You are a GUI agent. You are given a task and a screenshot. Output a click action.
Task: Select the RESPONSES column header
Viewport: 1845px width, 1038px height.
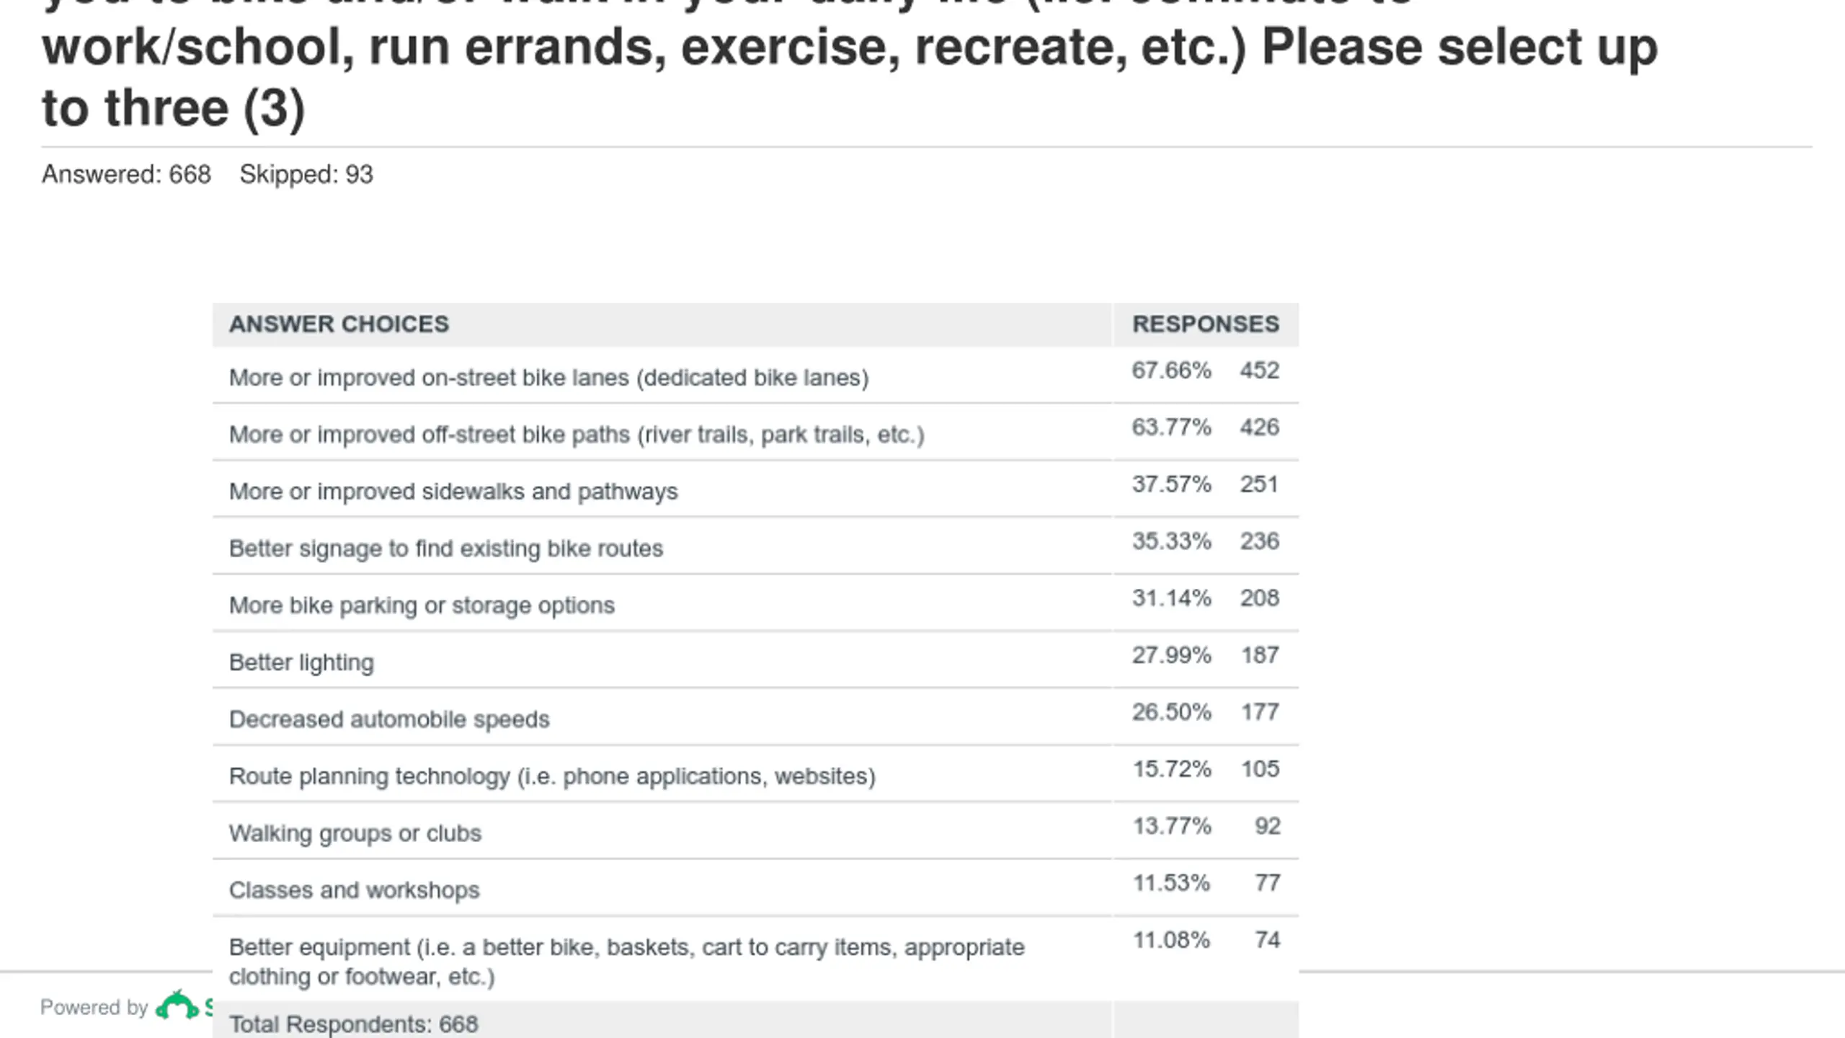click(1206, 324)
